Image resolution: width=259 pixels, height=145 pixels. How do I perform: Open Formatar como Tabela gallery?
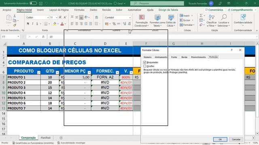tap(157, 21)
